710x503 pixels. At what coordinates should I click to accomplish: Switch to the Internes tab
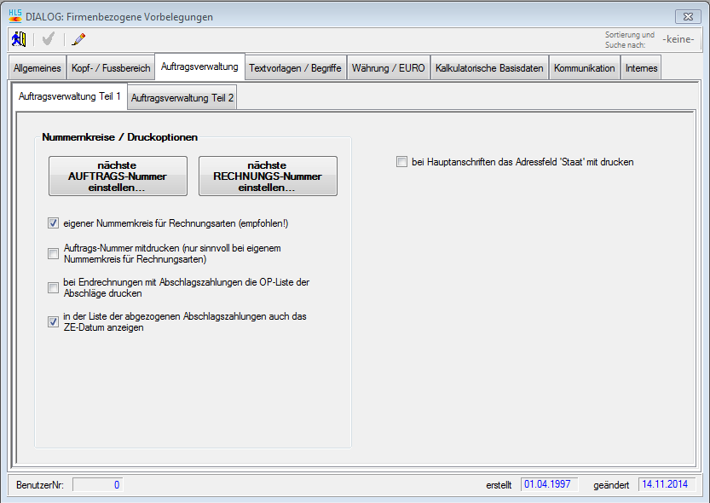pyautogui.click(x=641, y=68)
